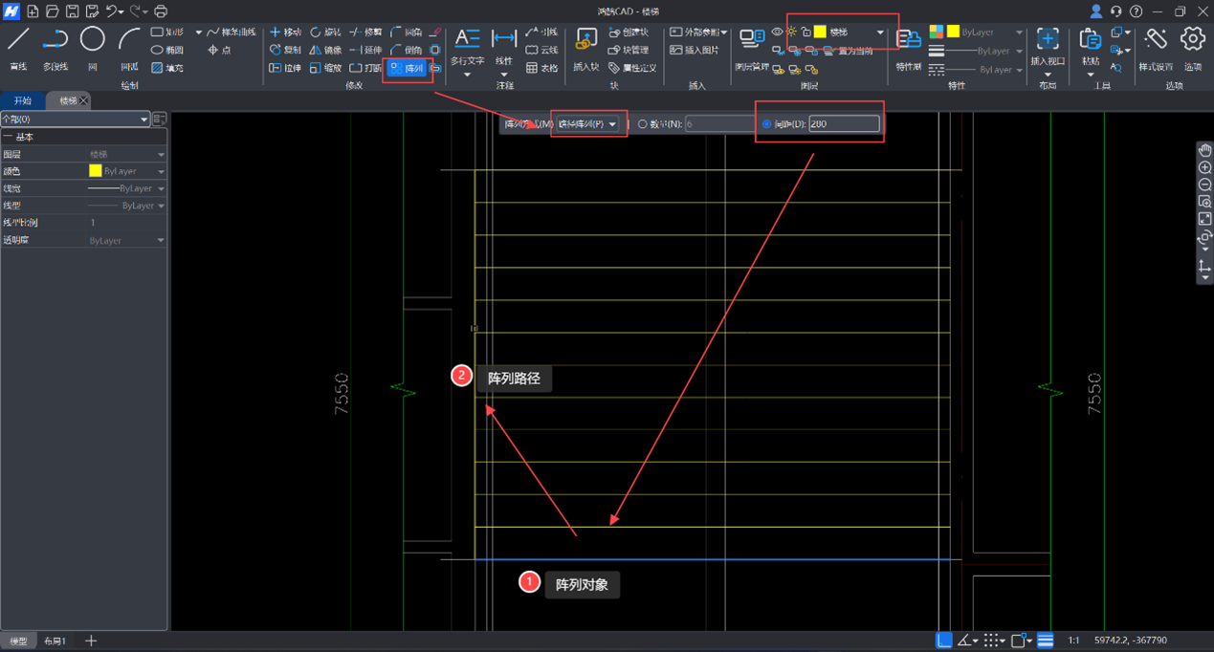Viewport: 1214px width, 652px height.
Task: Click the 特性刷 (Match Properties) tool
Action: (x=908, y=40)
